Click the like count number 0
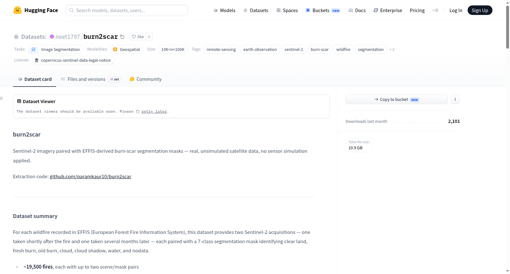The width and height of the screenshot is (510, 274). point(149,37)
